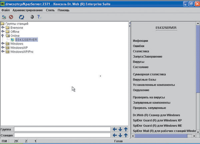Viewport: 200px width, 144px height.
Task: Click the vertical scrollbar thumb in right panel
Action: 198,59
